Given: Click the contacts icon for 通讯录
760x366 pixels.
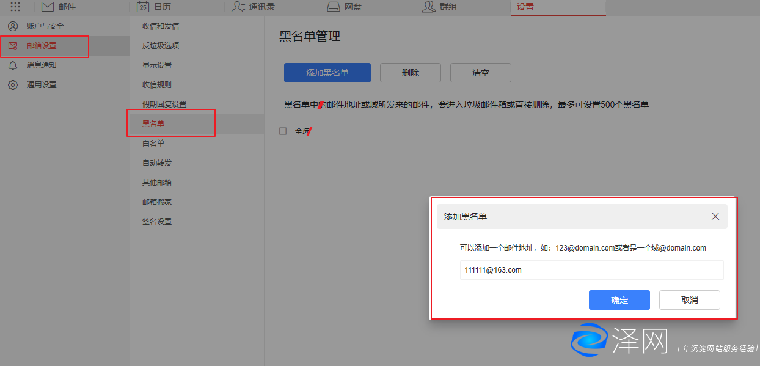Looking at the screenshot, I should (238, 7).
